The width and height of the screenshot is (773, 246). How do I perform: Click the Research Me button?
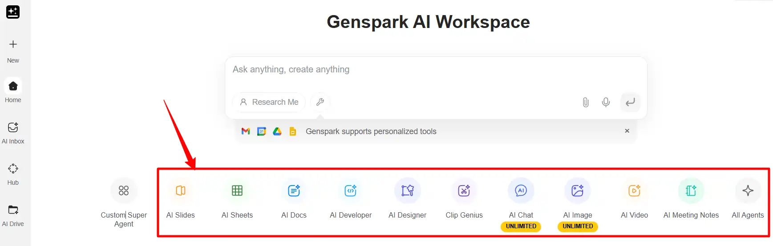[x=269, y=102]
